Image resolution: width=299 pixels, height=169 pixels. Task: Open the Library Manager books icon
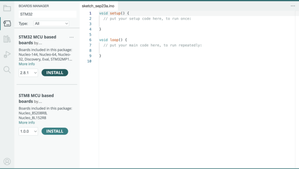point(7,39)
